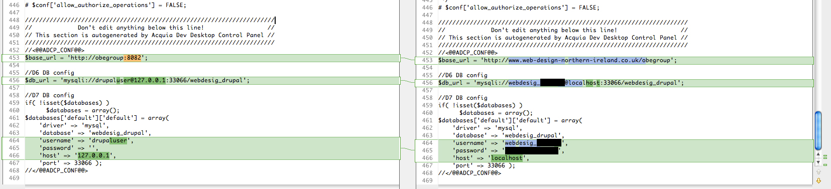
Task: Click the next difference yellow down arrow
Action: tap(818, 180)
